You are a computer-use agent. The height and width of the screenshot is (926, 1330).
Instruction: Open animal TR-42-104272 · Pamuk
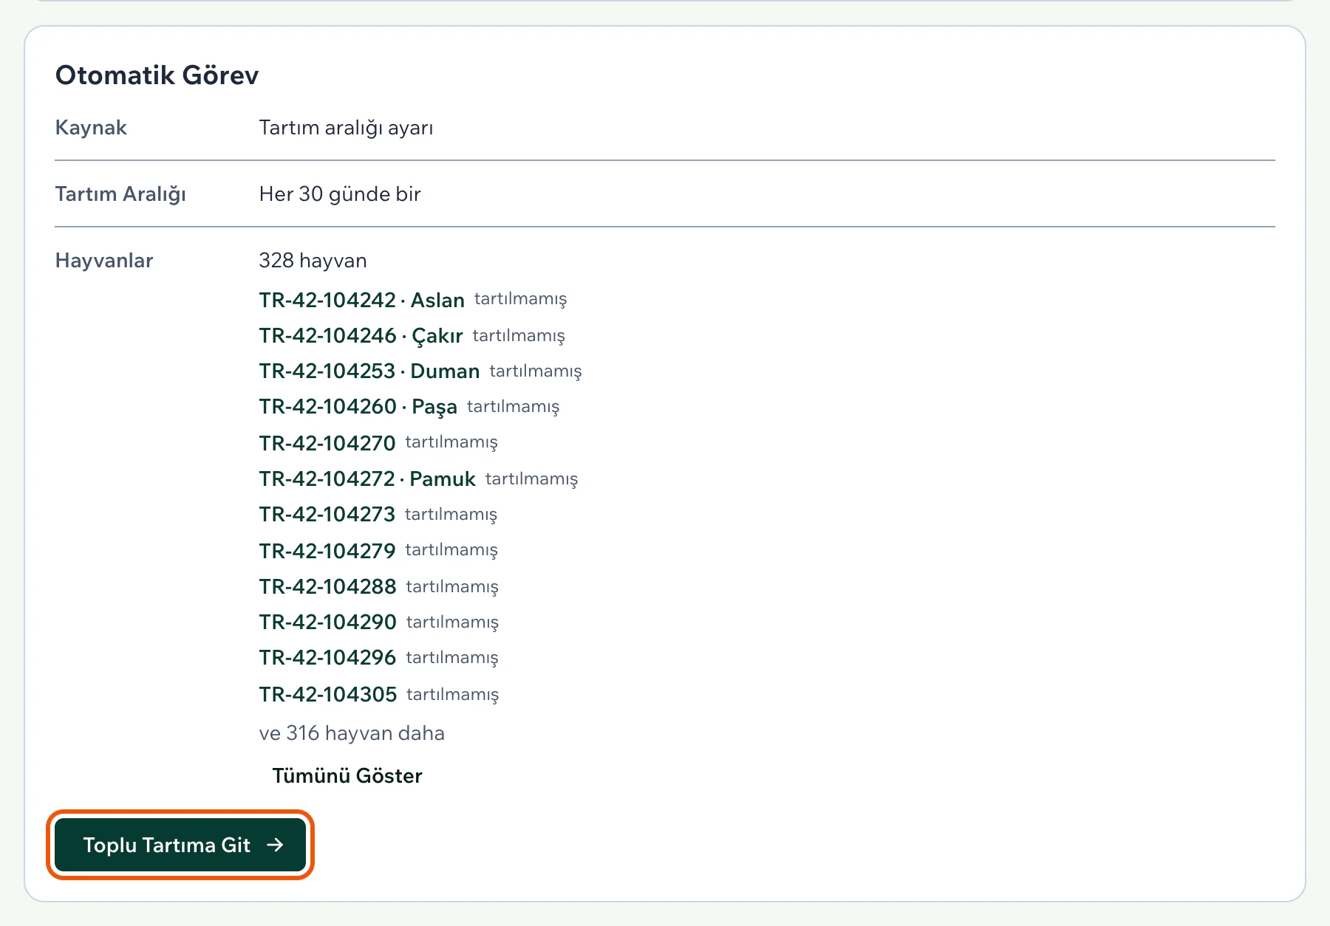tap(367, 479)
